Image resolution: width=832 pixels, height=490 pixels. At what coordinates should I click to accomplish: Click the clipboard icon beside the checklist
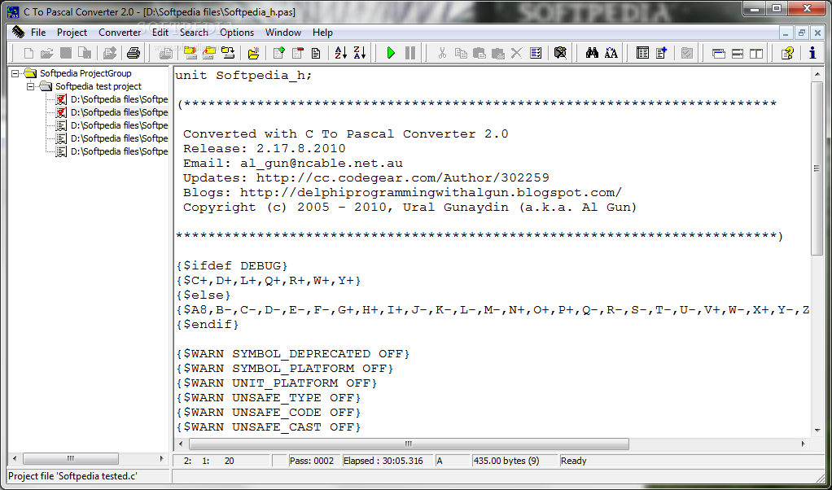[560, 52]
